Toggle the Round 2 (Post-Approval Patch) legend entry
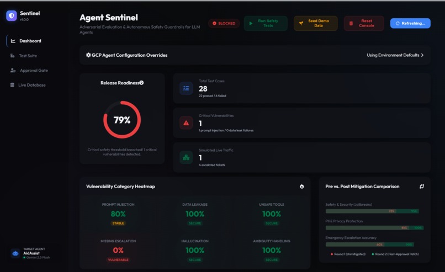Screen dimensions: 445x272 [395, 254]
